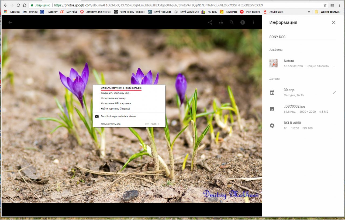The width and height of the screenshot is (345, 220).
Task: Click the 4.5 МБ file size value
Action: tap(324, 112)
